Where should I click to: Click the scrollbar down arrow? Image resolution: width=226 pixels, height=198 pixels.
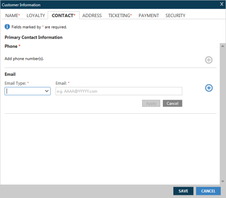coord(222,181)
